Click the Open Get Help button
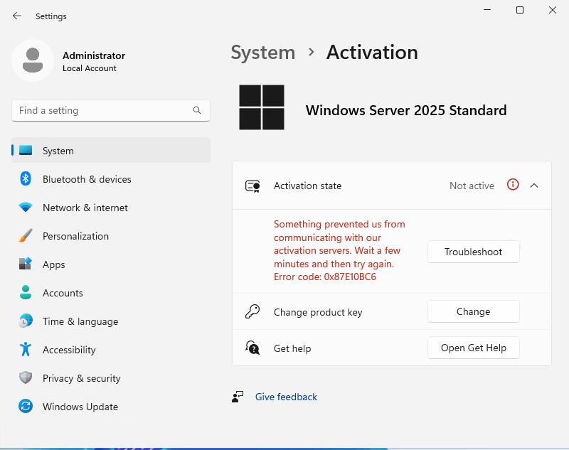Viewport: 569px width, 450px height. (473, 348)
